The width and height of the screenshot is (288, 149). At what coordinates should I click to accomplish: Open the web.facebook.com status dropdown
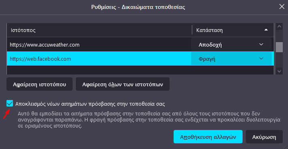click(231, 59)
